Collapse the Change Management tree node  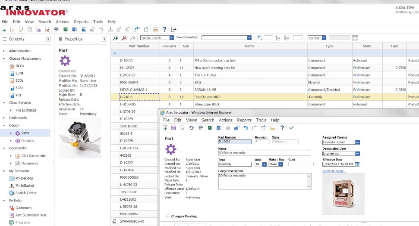pos(4,59)
